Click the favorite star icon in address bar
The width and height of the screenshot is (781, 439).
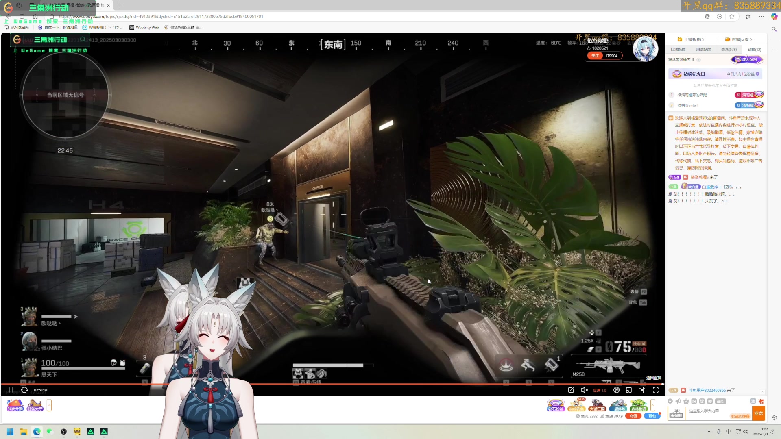(x=732, y=17)
